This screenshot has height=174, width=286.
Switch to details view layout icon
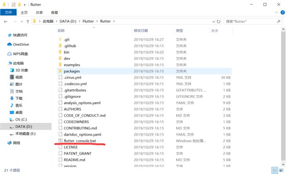[x=275, y=170]
